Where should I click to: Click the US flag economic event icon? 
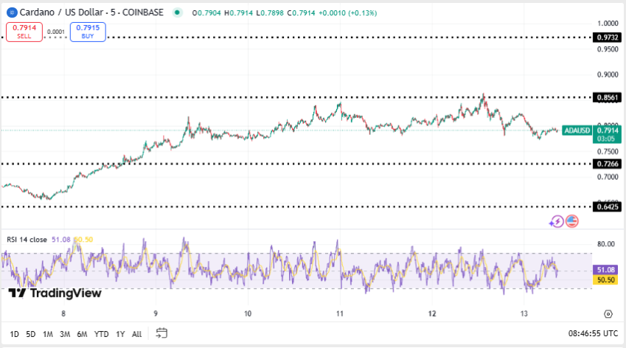(x=572, y=221)
